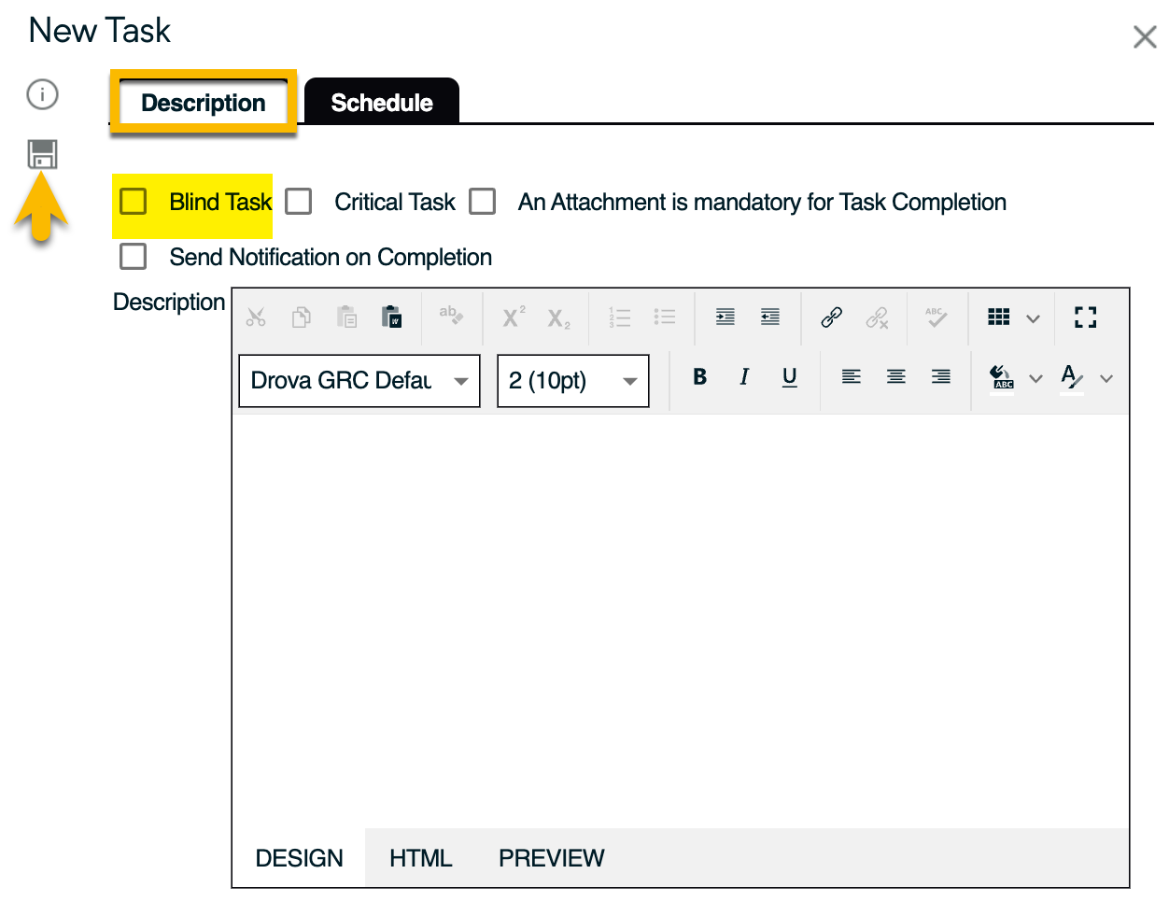
Task: Click the info circle icon
Action: [x=42, y=94]
